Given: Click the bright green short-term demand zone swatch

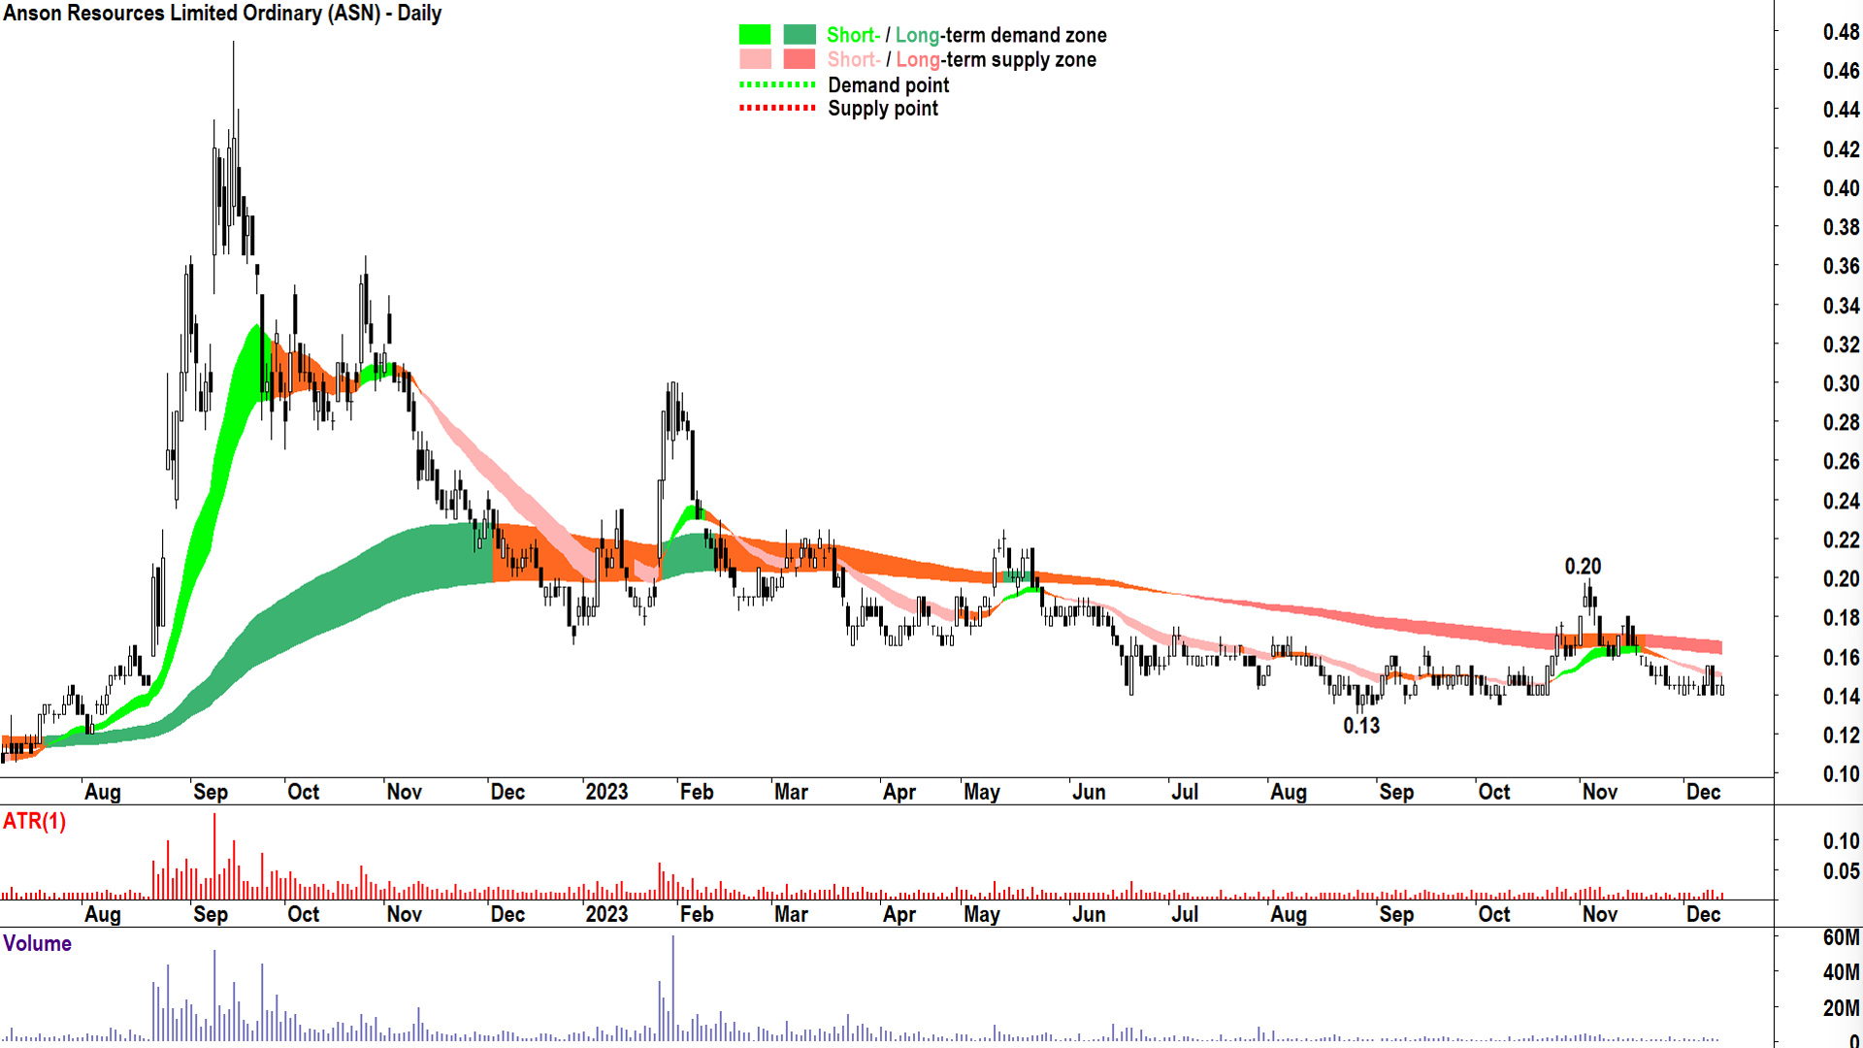Looking at the screenshot, I should pos(755,35).
